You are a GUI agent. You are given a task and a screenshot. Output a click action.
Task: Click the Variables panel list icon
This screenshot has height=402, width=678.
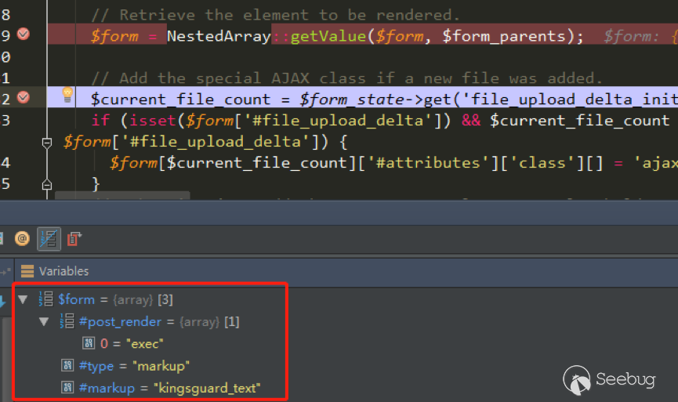[27, 271]
